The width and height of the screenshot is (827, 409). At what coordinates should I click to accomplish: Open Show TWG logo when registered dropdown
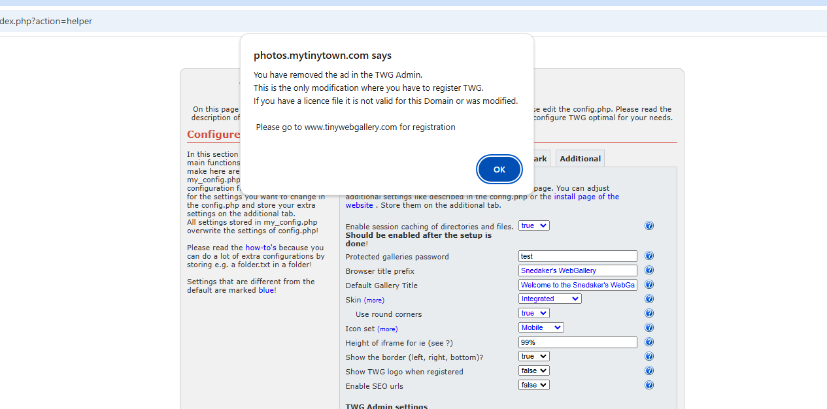[534, 370]
